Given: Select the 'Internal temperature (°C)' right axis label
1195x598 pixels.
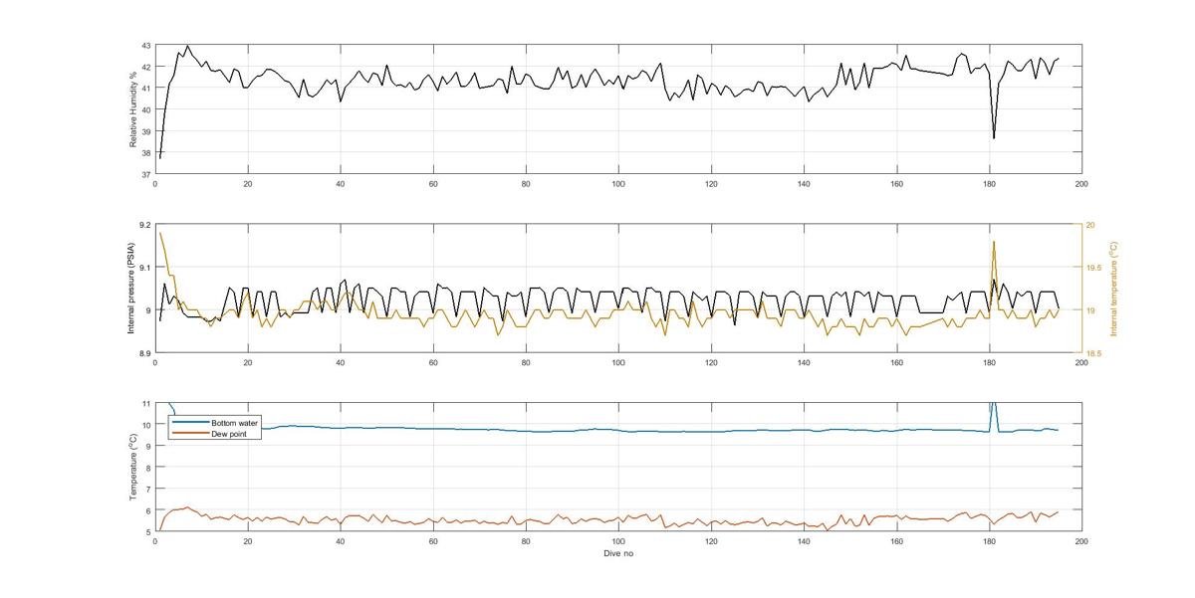Looking at the screenshot, I should click(x=1113, y=290).
